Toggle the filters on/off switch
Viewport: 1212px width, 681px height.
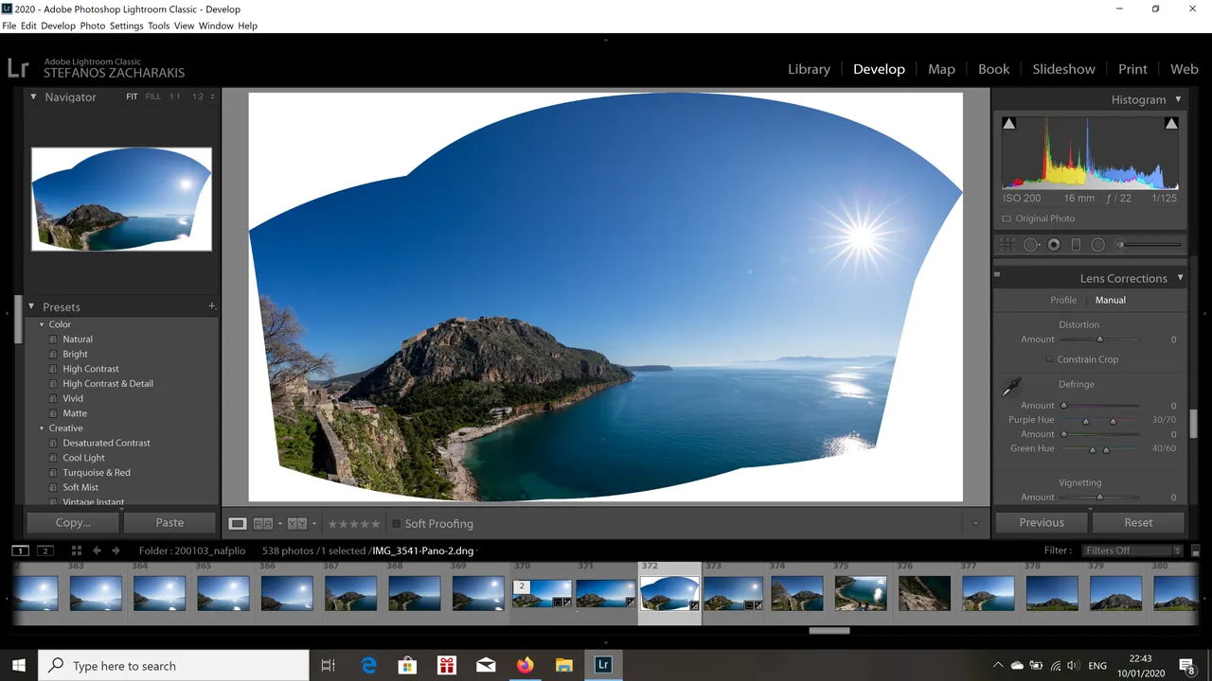1196,550
